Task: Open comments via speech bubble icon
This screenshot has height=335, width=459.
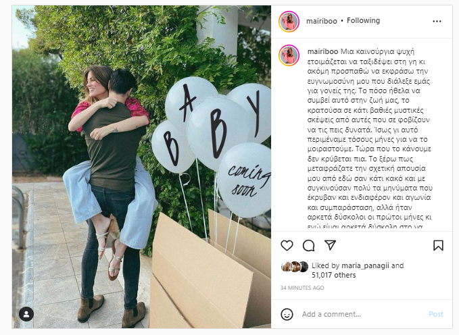Action: pos(308,245)
